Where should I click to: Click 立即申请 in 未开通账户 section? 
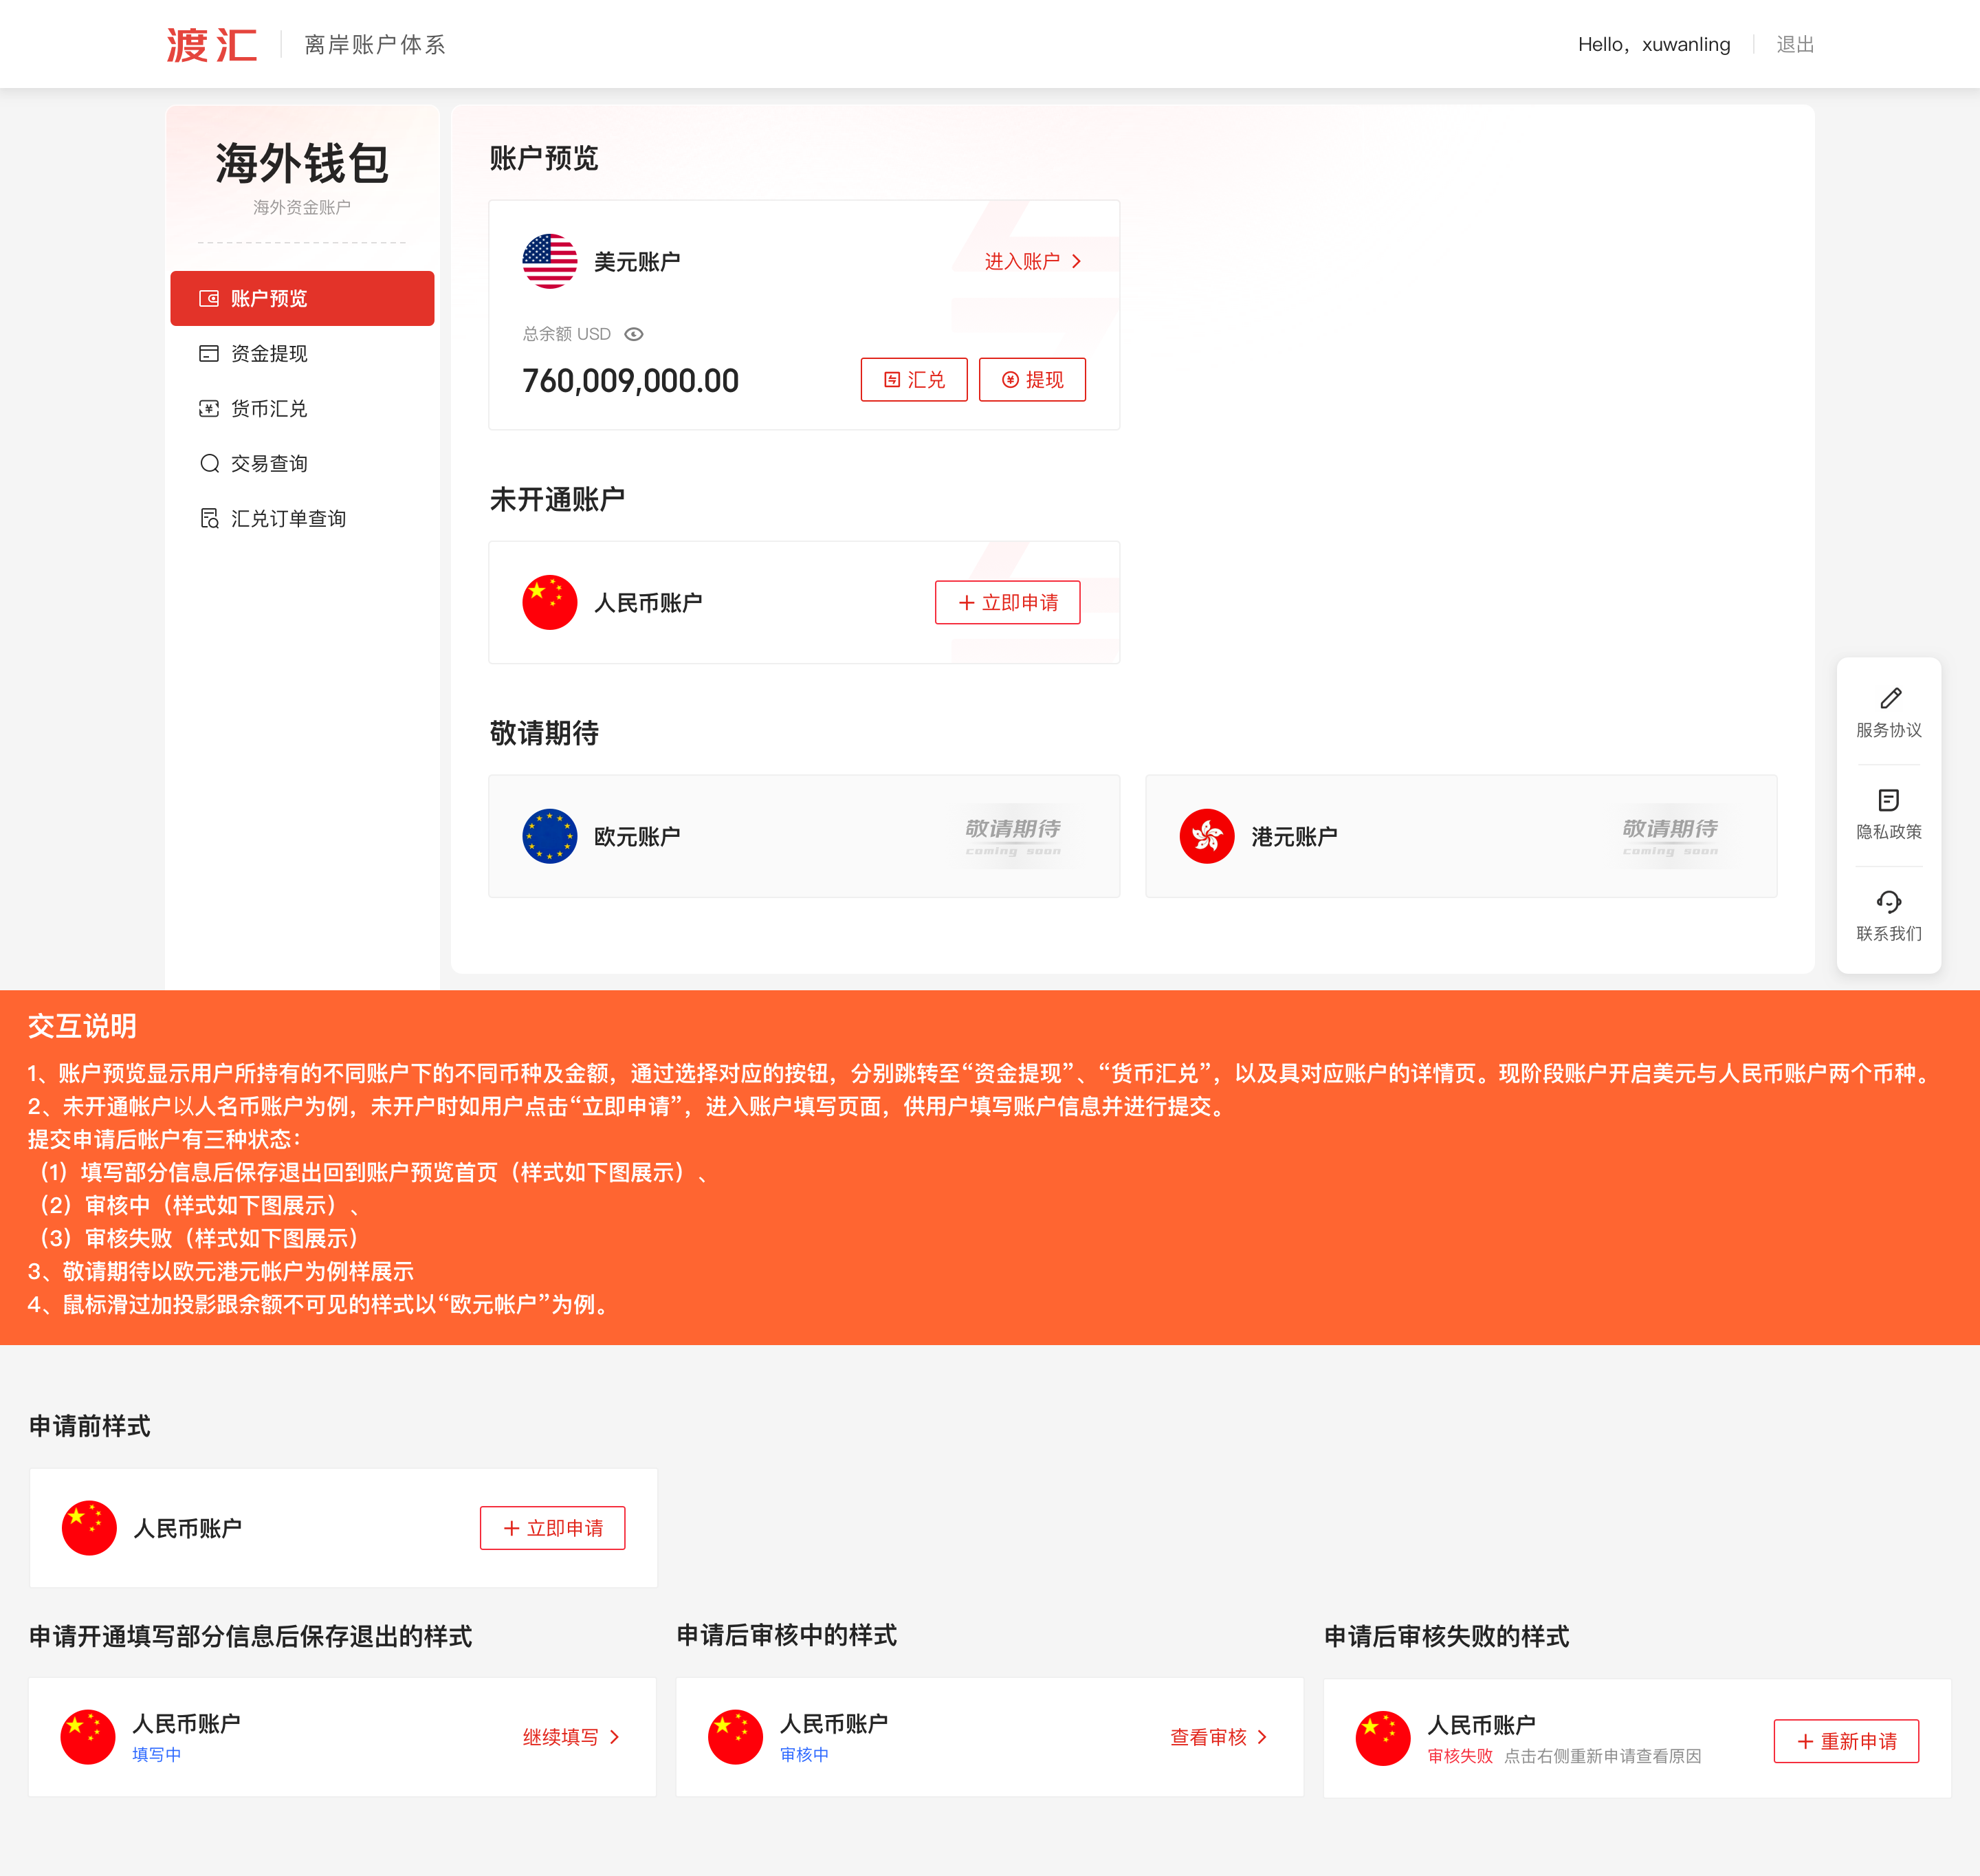tap(1007, 602)
